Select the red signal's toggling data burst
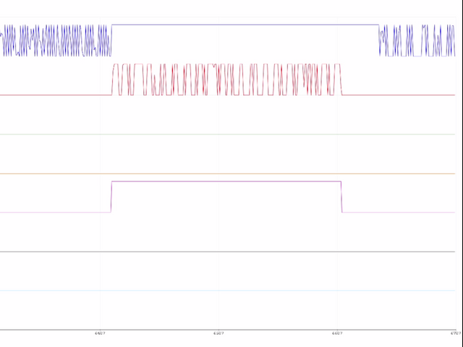This screenshot has width=463, height=347. click(226, 80)
